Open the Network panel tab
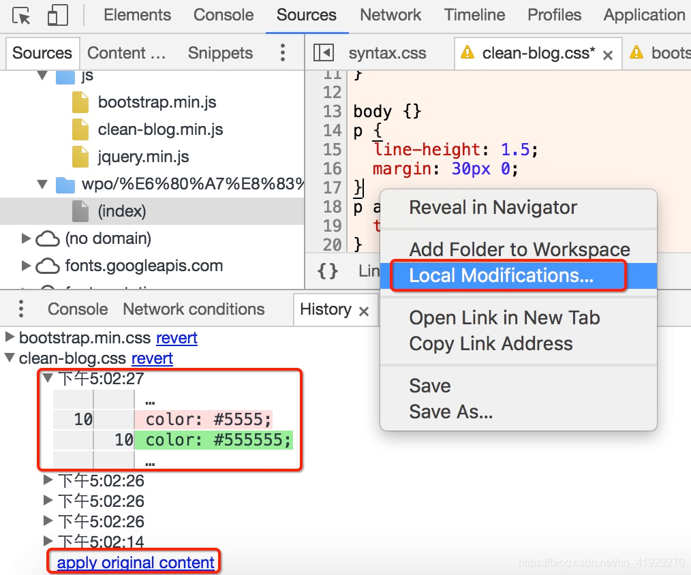Screen dimensions: 691x575 [390, 15]
